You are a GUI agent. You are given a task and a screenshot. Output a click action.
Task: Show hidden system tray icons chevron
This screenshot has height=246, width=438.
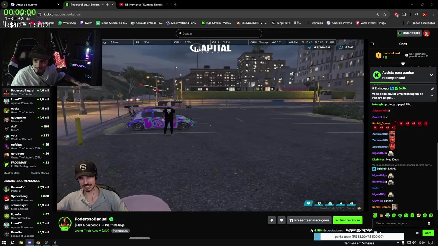click(x=398, y=243)
